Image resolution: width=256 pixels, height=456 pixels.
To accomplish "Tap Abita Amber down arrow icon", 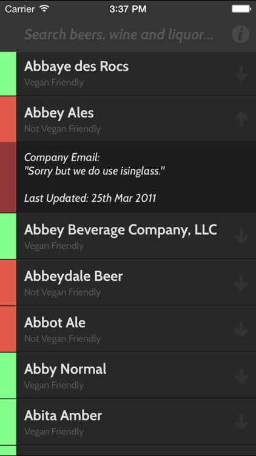I will coord(241,423).
